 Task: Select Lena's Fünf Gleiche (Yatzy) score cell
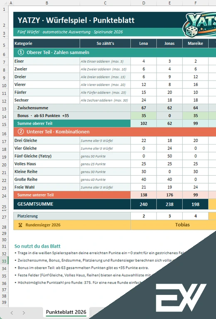[144, 156]
